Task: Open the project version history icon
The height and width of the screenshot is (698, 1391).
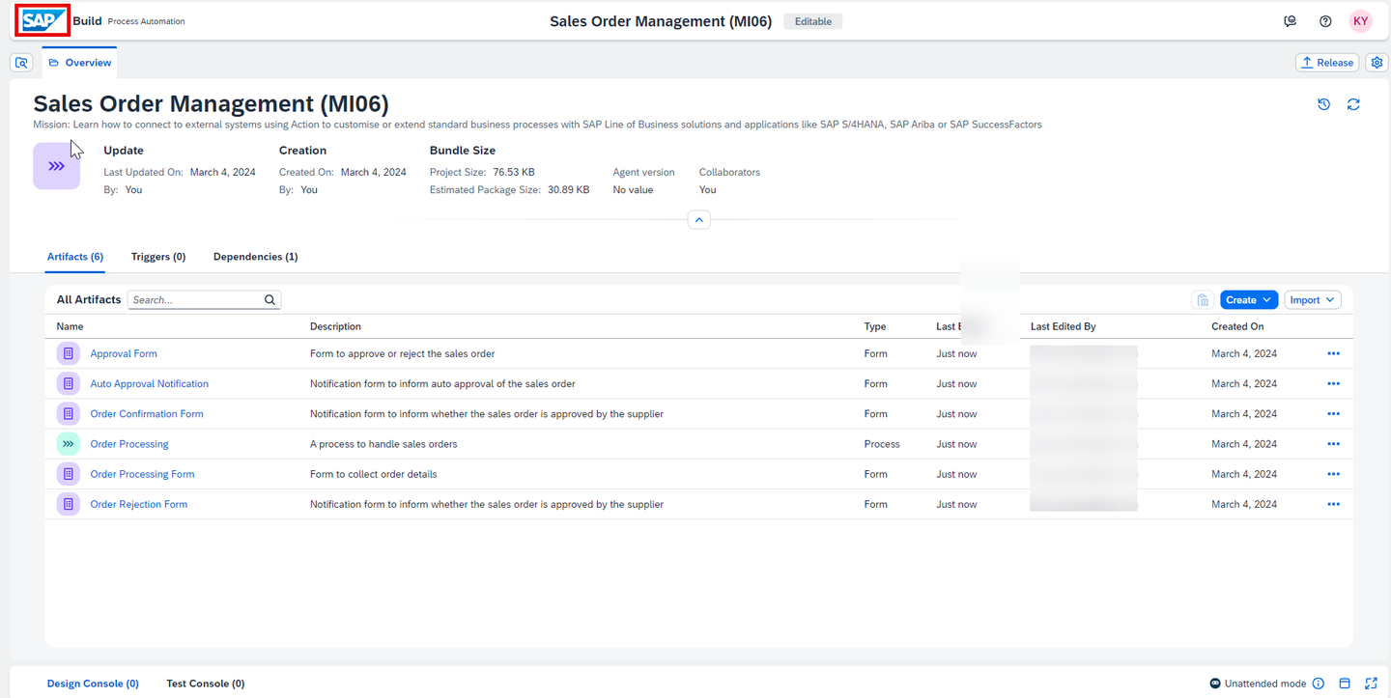Action: (x=1324, y=104)
